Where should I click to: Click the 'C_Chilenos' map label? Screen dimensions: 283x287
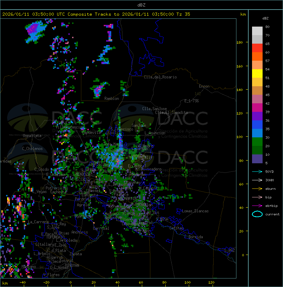[x=32, y=149]
